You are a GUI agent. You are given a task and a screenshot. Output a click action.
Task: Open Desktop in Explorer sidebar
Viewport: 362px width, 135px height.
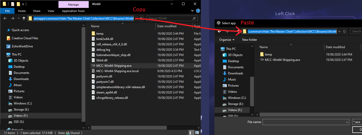pyautogui.click(x=19, y=67)
